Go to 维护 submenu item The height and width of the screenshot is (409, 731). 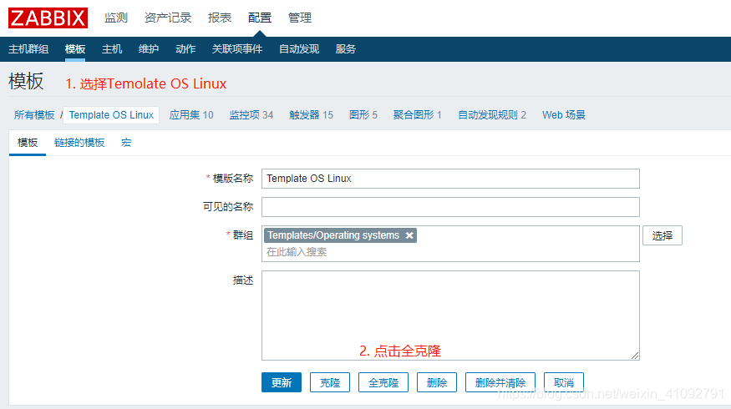[x=149, y=49]
